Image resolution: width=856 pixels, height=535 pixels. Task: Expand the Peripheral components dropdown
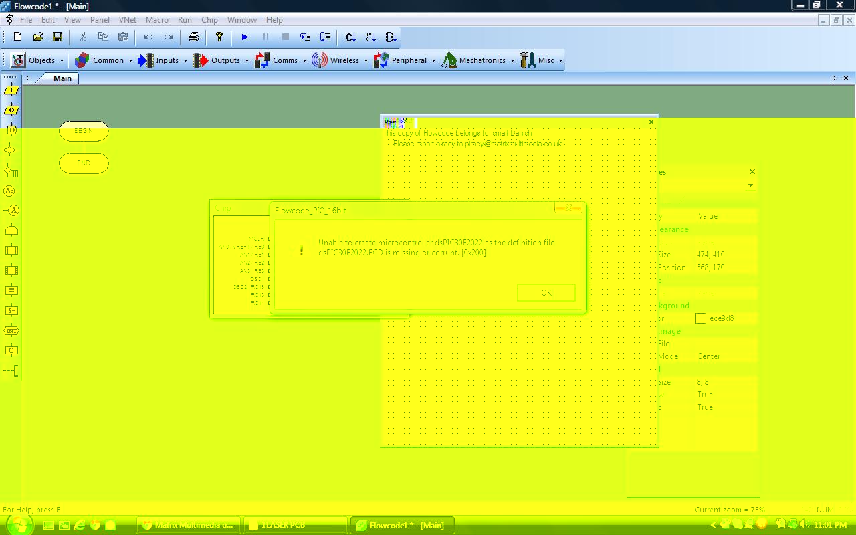433,60
